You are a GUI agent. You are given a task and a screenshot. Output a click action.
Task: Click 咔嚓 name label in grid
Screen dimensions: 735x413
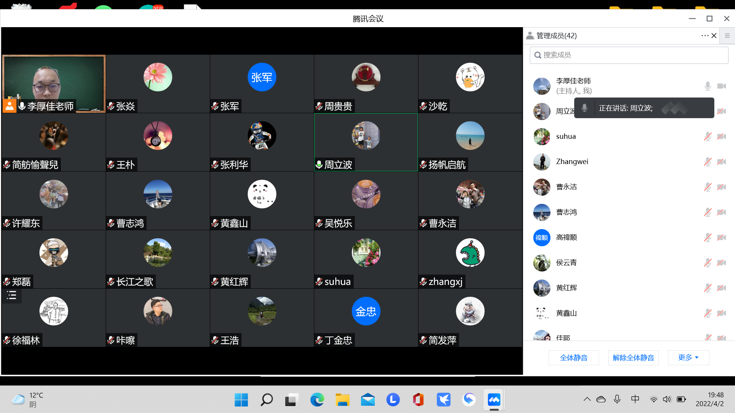coord(126,340)
